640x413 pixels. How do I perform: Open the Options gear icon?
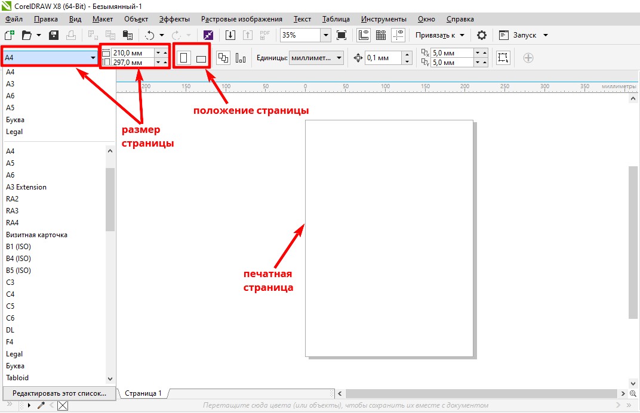482,35
